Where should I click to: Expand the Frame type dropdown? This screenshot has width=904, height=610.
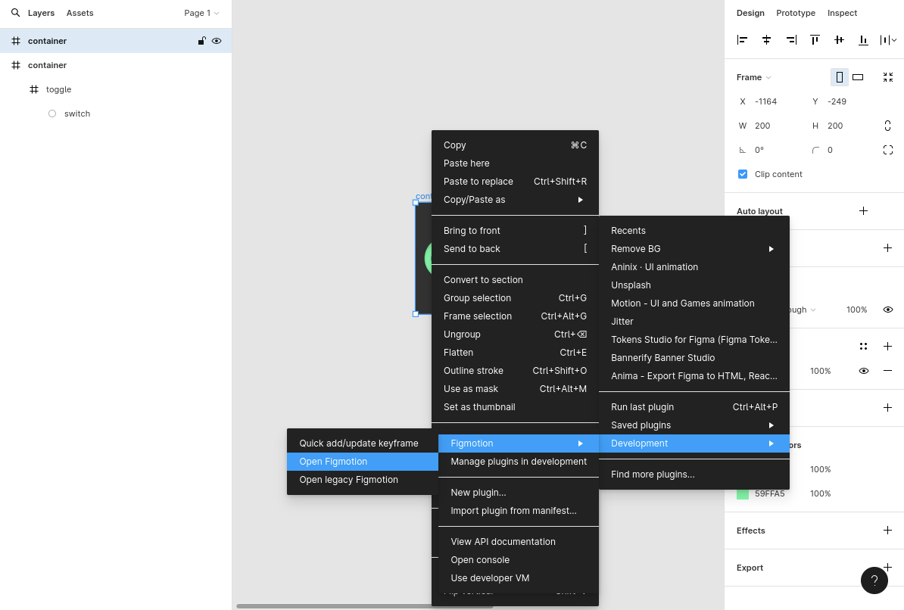coord(753,77)
